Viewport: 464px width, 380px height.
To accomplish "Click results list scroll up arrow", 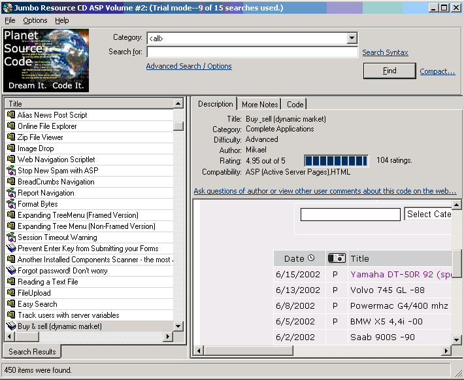I will tap(178, 103).
